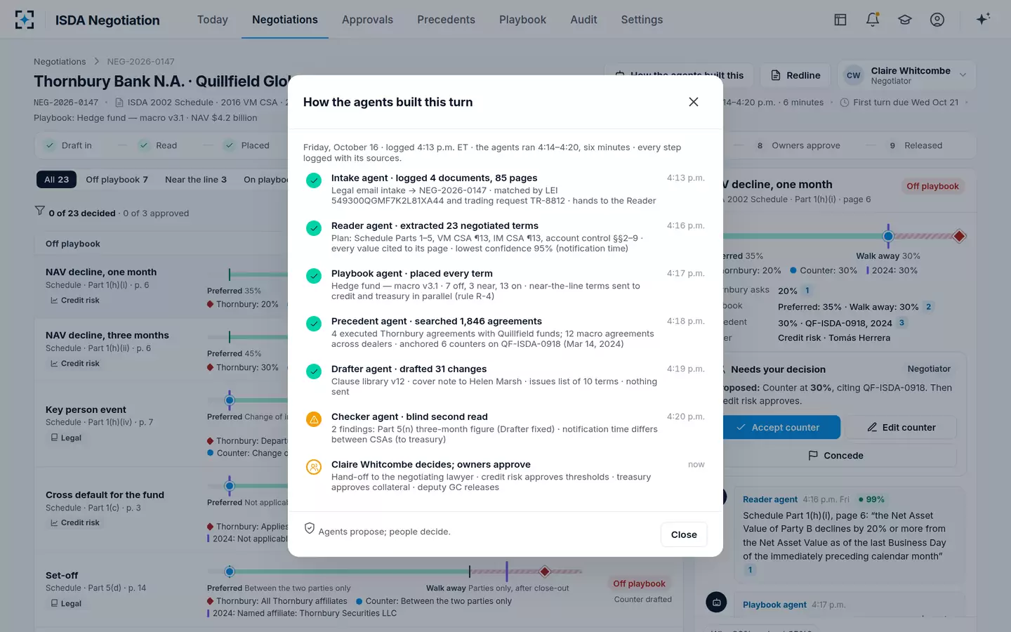This screenshot has height=632, width=1011.
Task: Click the shield icon beside Agents propose
Action: tap(310, 528)
